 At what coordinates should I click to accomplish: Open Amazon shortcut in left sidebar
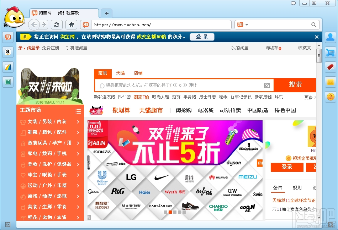8,52
